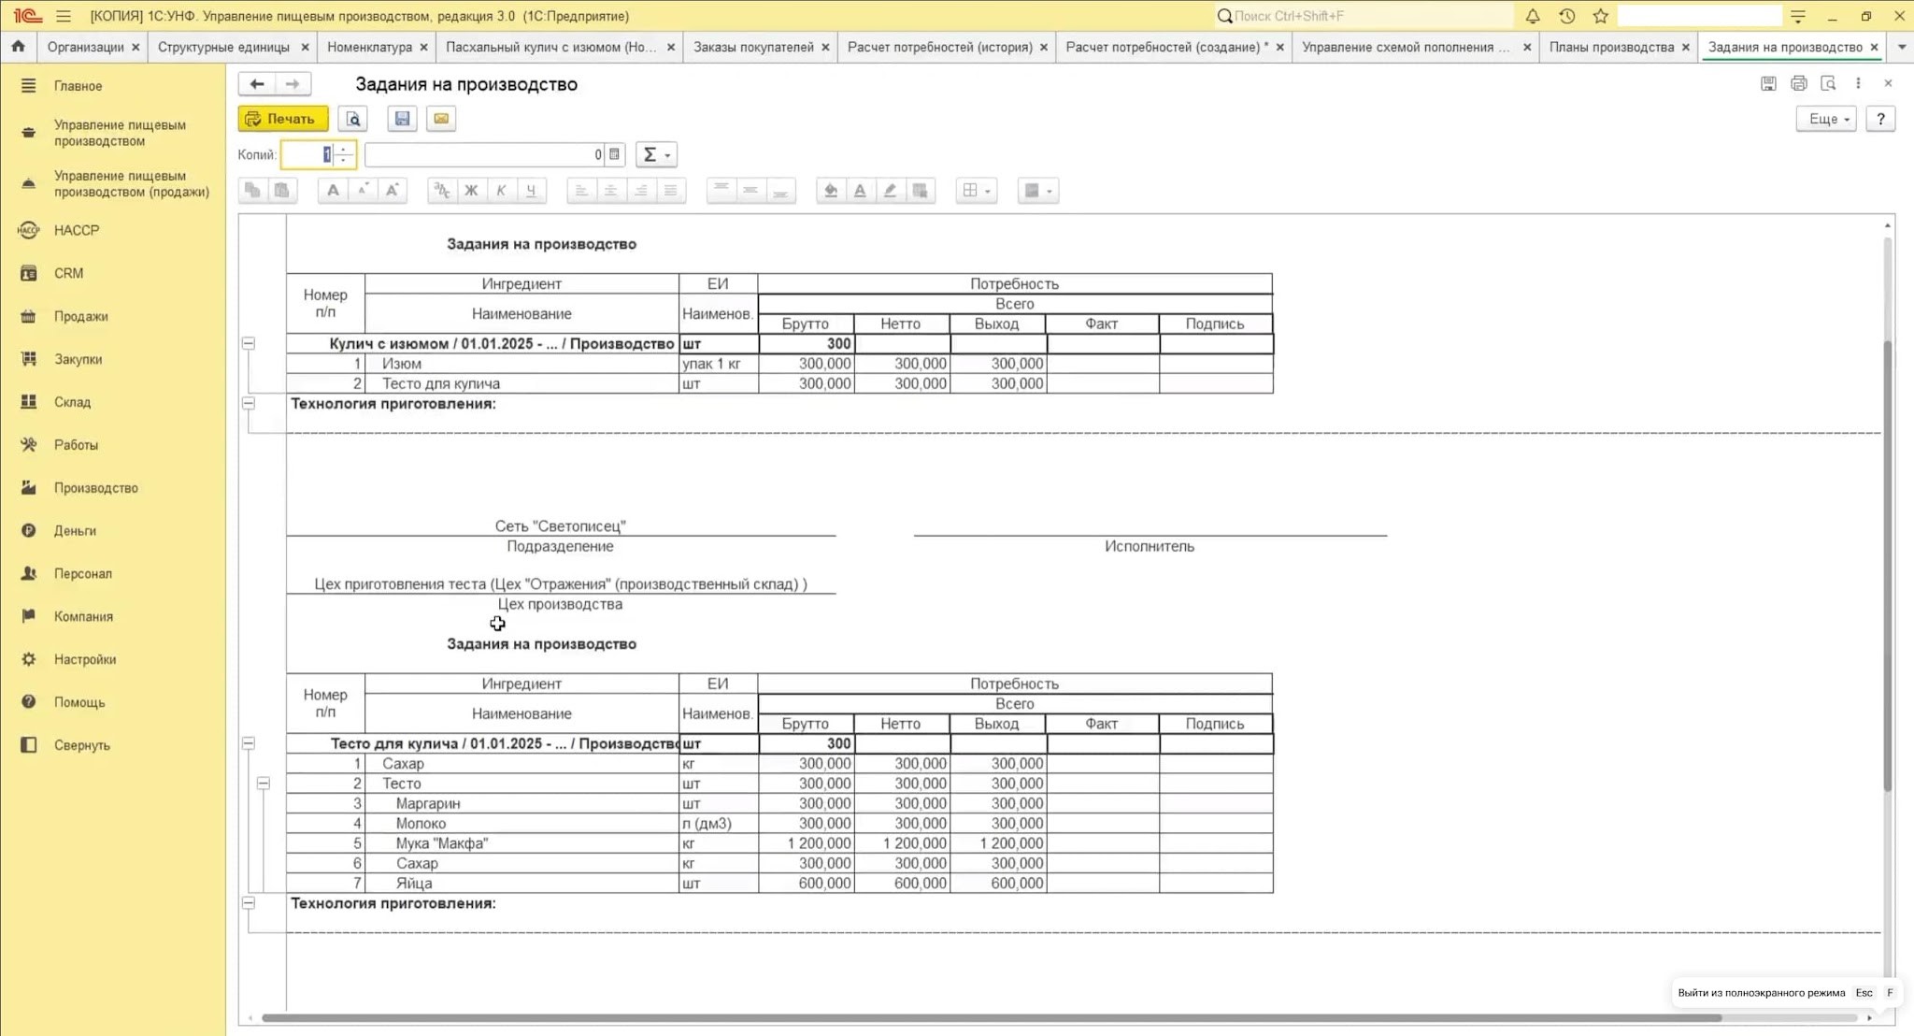
Task: Toggle underline formatting (Ч) in the toolbar
Action: coord(531,191)
